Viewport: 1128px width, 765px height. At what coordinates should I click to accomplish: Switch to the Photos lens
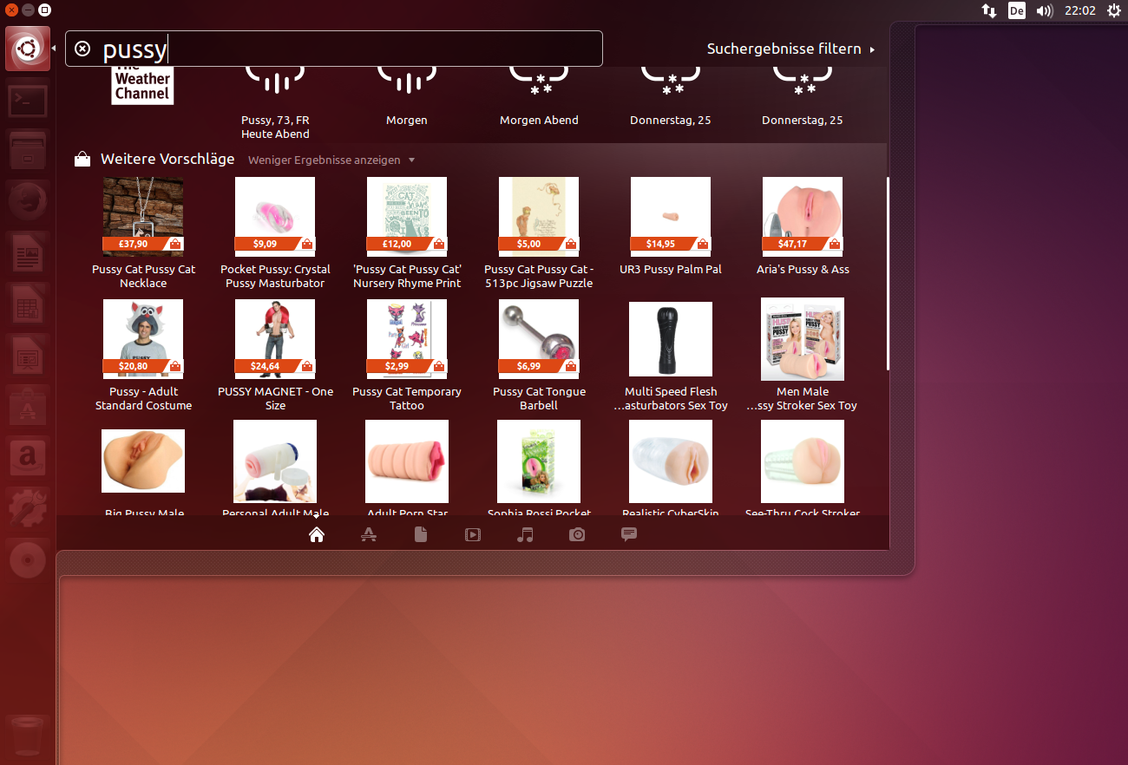[577, 534]
